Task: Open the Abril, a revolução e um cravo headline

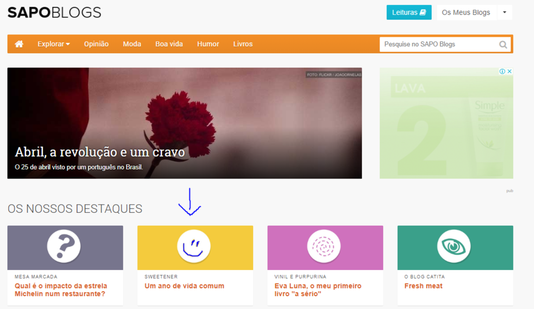Action: click(100, 152)
